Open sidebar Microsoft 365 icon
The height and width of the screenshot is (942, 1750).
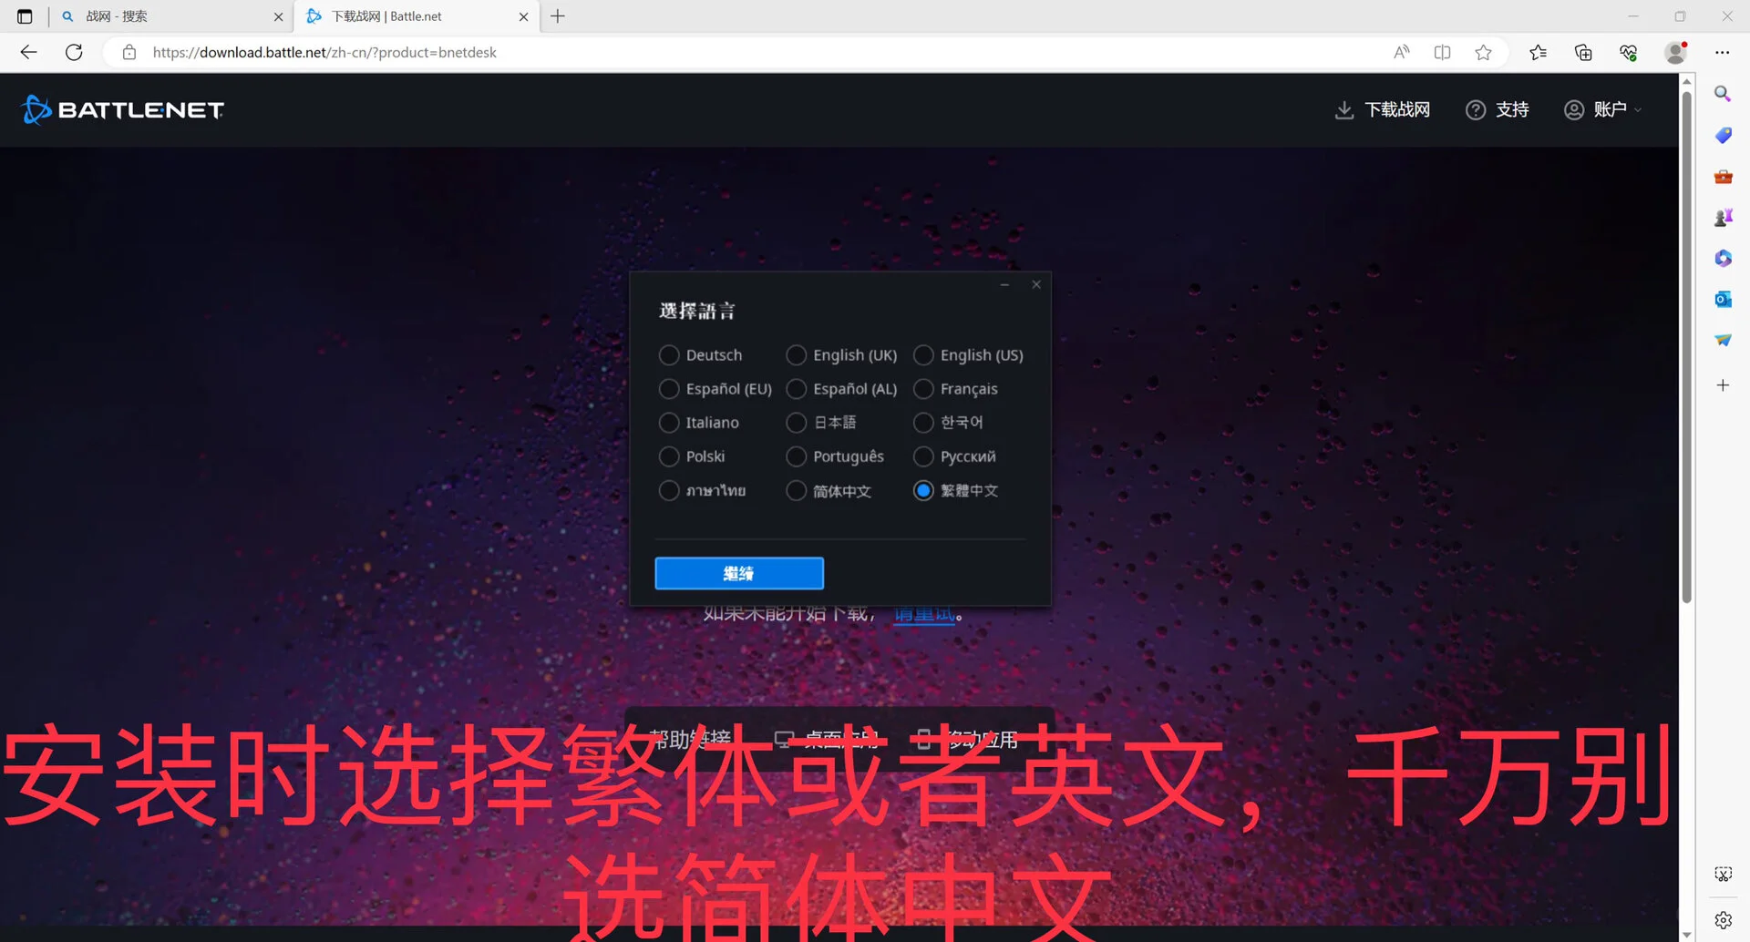point(1723,258)
